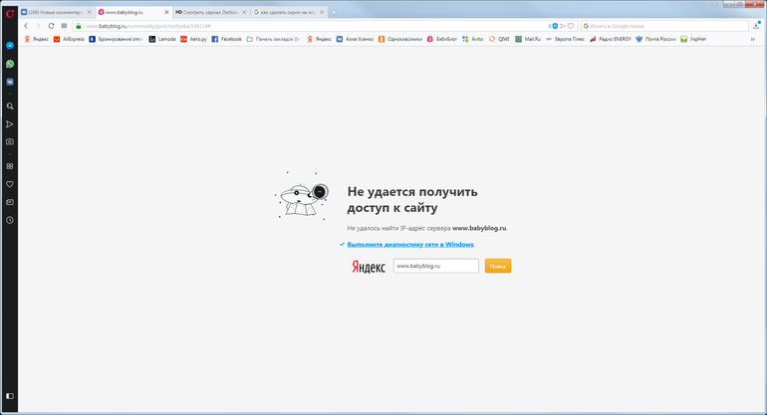The image size is (767, 415).
Task: Open the Opera main menu logo
Action: 9,12
